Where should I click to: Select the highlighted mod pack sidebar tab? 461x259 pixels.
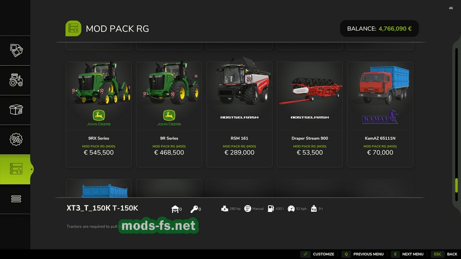coord(15,169)
